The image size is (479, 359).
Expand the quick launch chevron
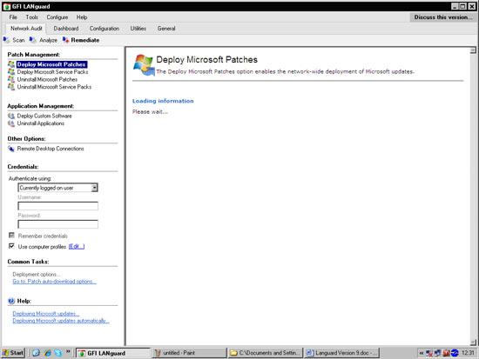pos(69,352)
